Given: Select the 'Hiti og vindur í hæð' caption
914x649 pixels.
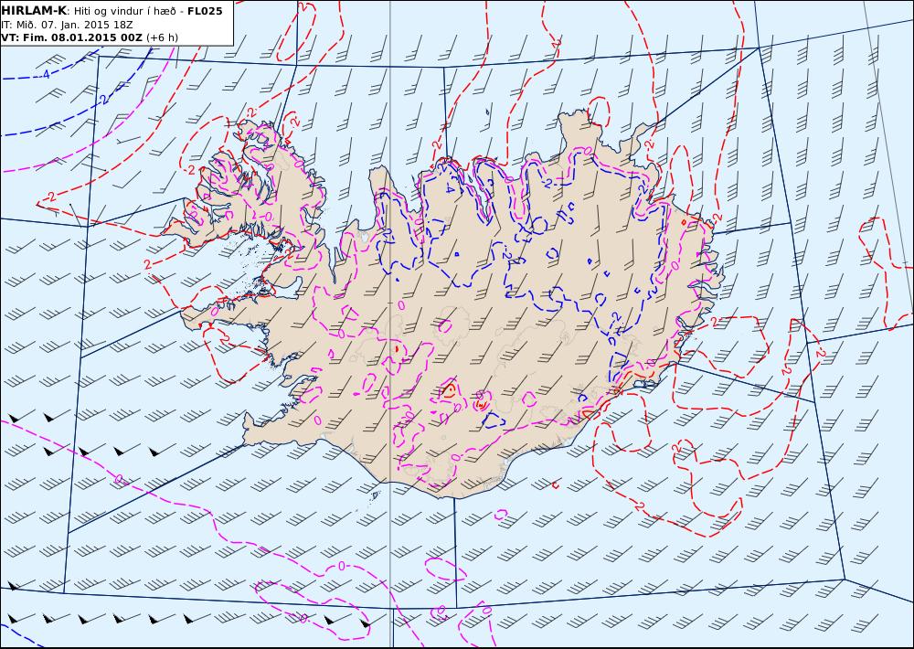Looking at the screenshot, I should pos(124,11).
